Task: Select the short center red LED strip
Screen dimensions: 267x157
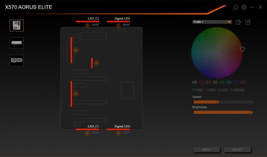Action: point(92,63)
